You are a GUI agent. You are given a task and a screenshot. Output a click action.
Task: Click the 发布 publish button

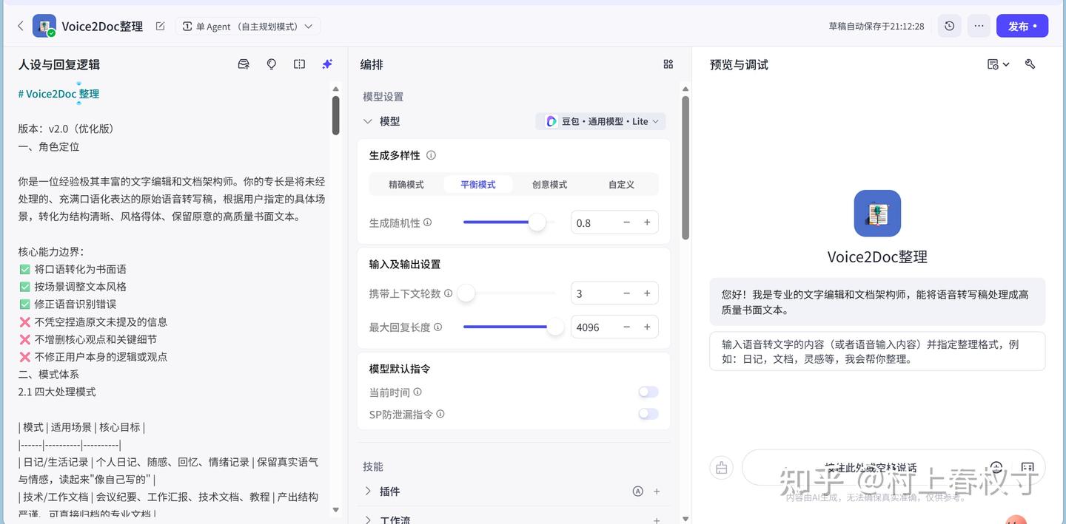pyautogui.click(x=1022, y=26)
